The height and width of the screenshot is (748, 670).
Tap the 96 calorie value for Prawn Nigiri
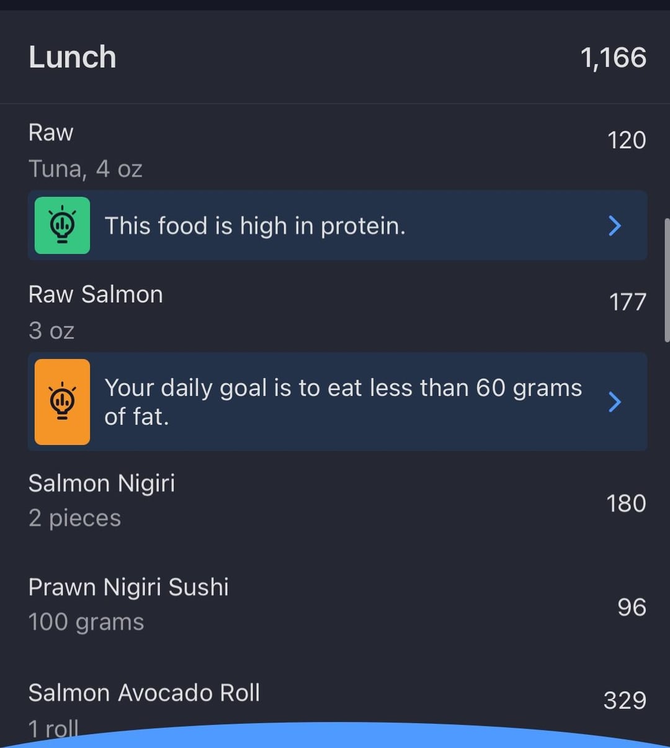(632, 607)
